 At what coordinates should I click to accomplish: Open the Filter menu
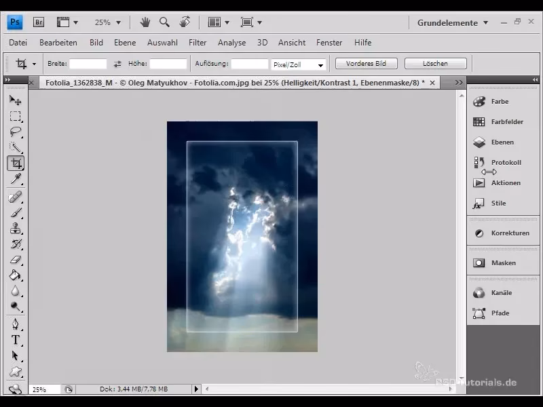(x=198, y=43)
